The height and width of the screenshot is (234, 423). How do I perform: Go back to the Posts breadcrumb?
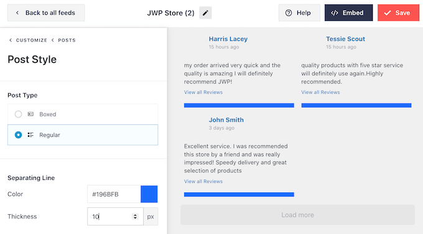coord(67,40)
